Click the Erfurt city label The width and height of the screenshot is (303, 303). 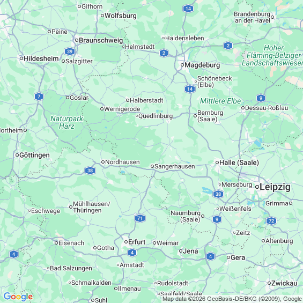[x=137, y=242]
